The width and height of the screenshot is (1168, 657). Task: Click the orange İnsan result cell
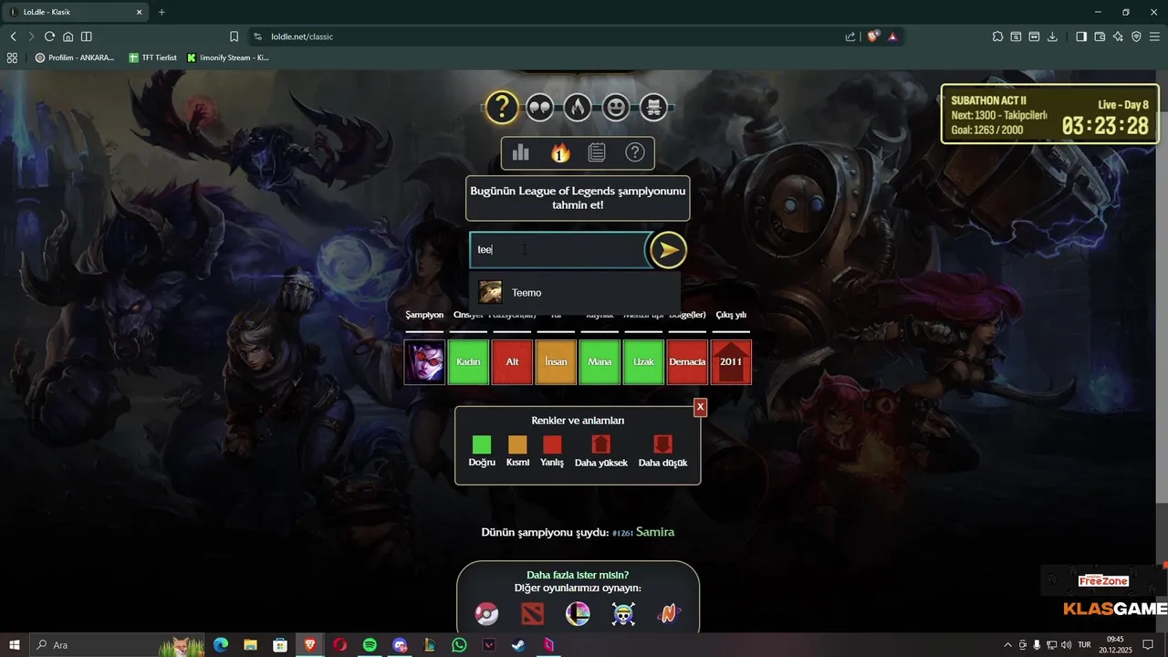click(x=556, y=362)
